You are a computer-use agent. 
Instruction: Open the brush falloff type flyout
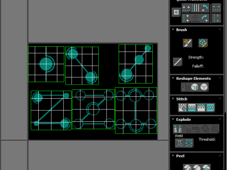tap(178, 62)
